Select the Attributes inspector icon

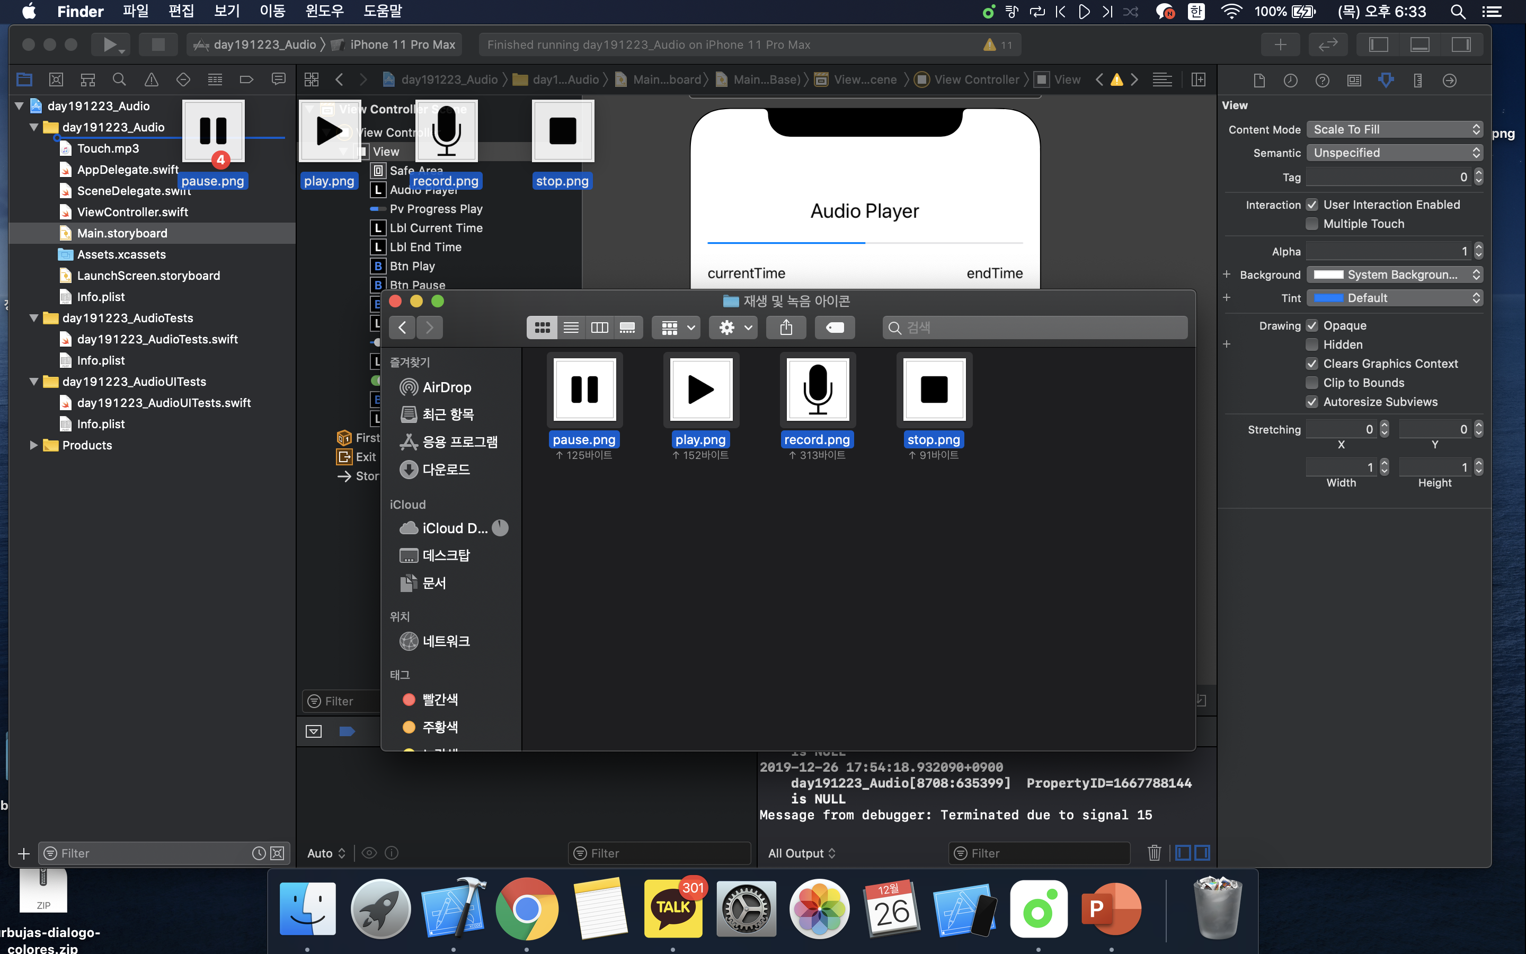click(1386, 80)
